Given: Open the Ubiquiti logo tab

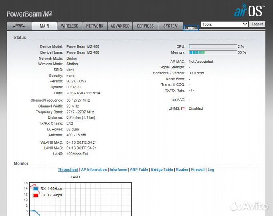Looking at the screenshot, I should 19,26.
